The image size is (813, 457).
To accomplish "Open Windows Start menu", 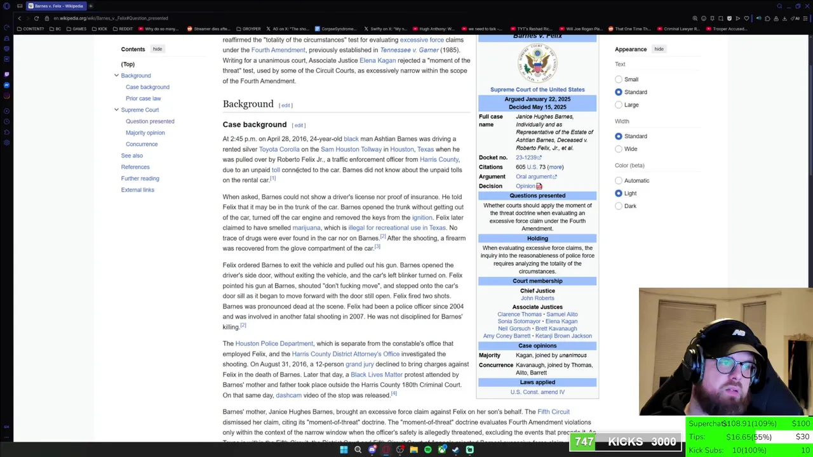I will pos(344,449).
